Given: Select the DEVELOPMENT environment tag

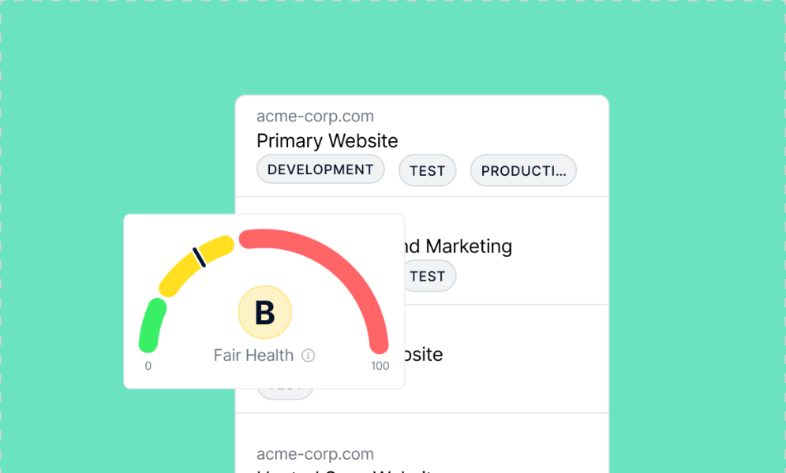Looking at the screenshot, I should pos(320,169).
